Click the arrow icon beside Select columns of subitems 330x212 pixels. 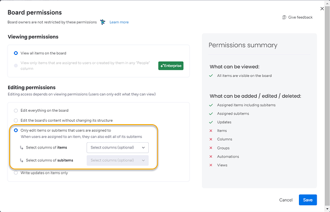(22, 161)
